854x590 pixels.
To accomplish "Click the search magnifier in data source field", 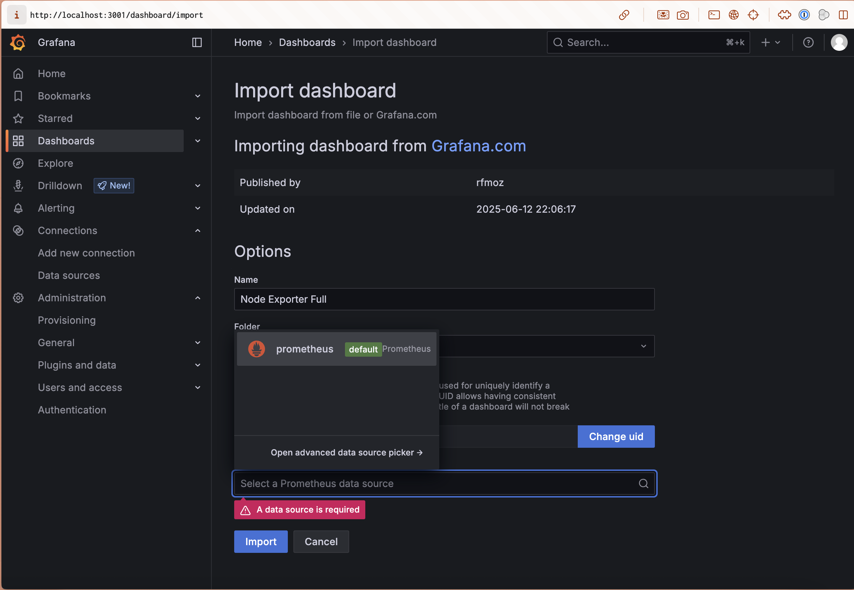I will click(644, 483).
